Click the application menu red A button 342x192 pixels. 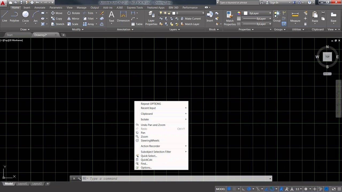tap(3, 3)
